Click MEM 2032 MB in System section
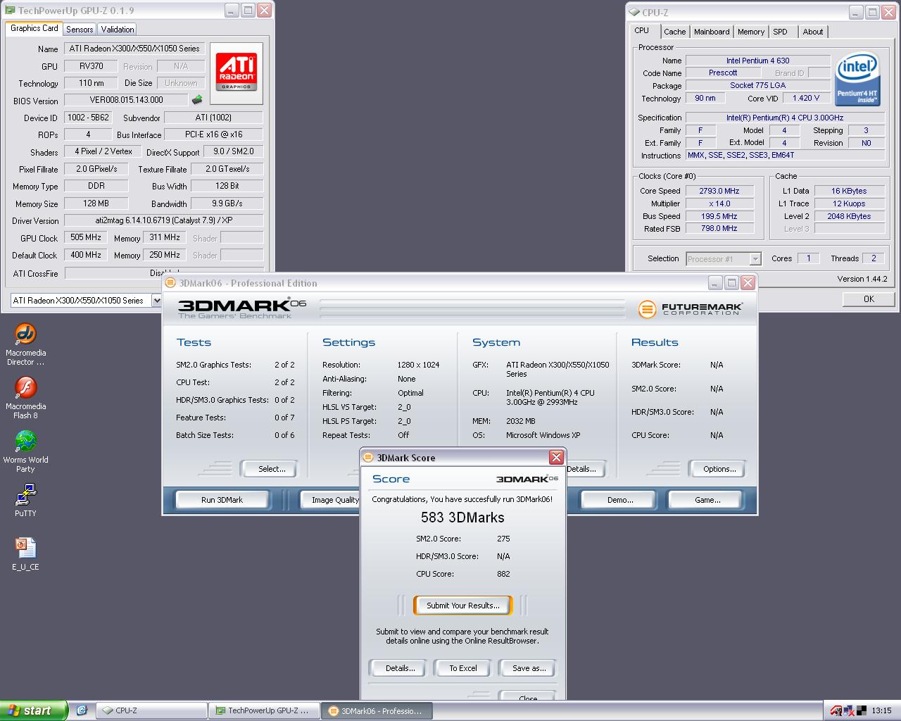901x721 pixels. (520, 421)
